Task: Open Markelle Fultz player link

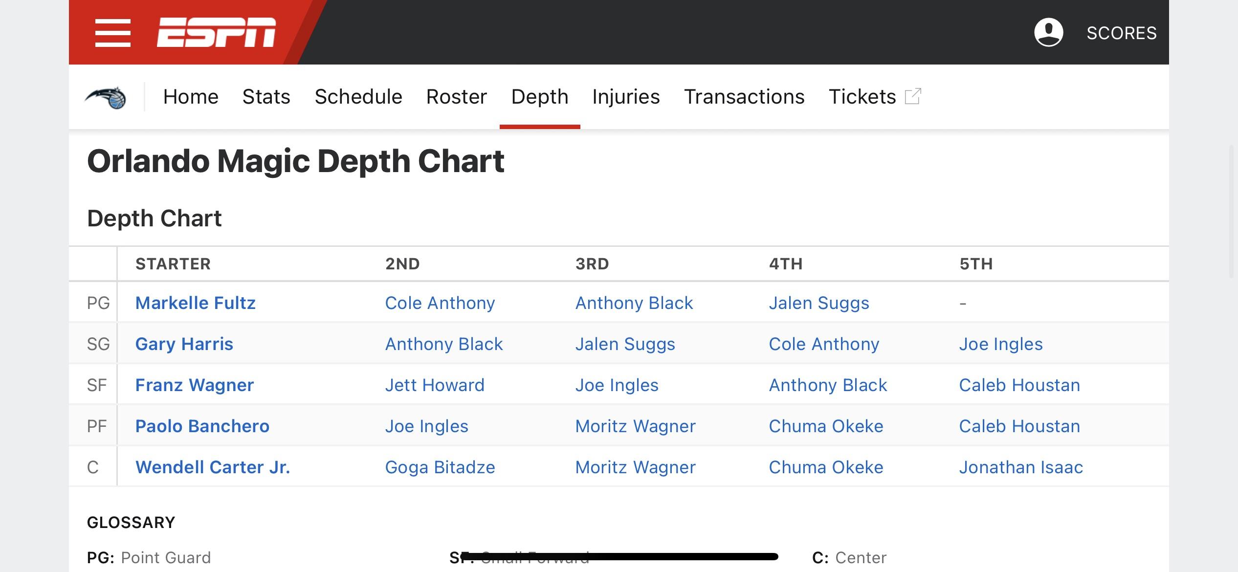Action: point(195,303)
